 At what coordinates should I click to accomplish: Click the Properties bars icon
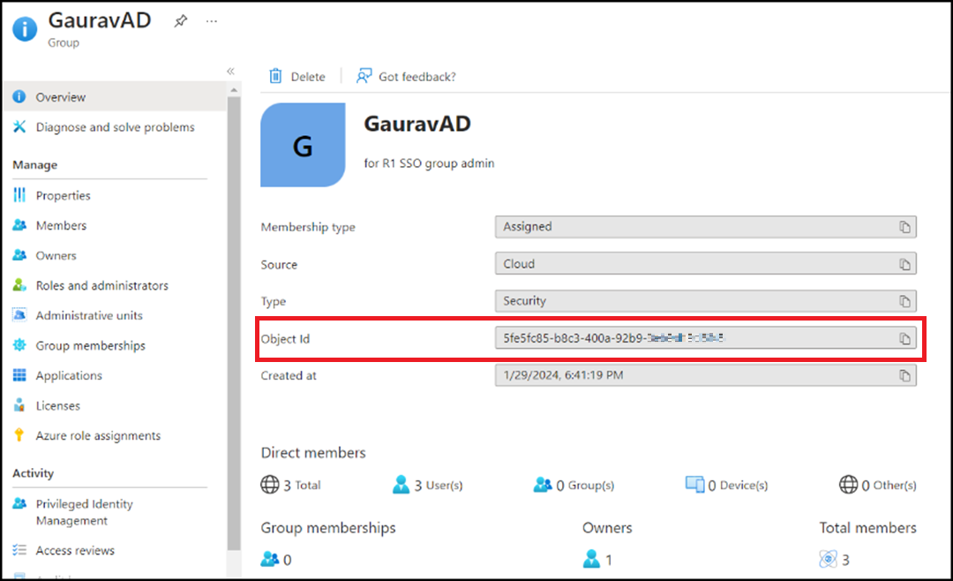19,194
